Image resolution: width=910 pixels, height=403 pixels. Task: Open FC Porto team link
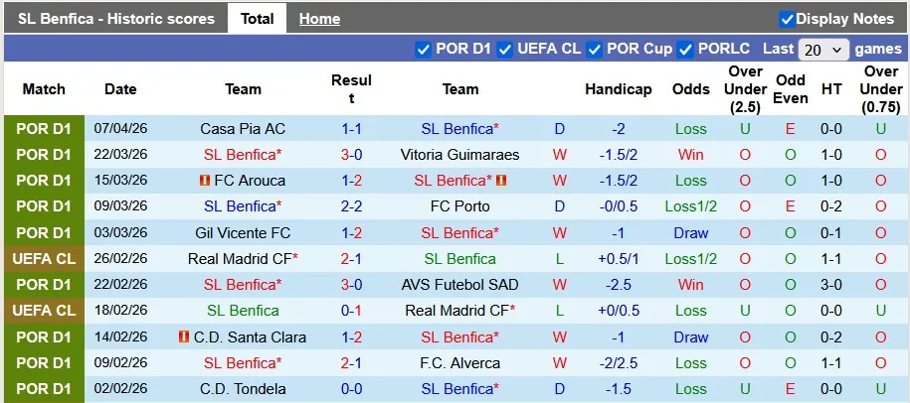click(x=460, y=206)
